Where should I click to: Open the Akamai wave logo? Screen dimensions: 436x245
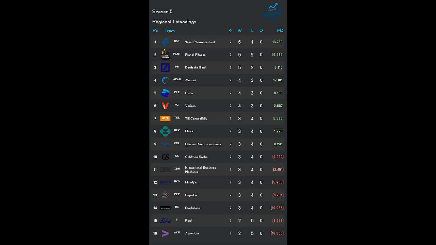(165, 80)
